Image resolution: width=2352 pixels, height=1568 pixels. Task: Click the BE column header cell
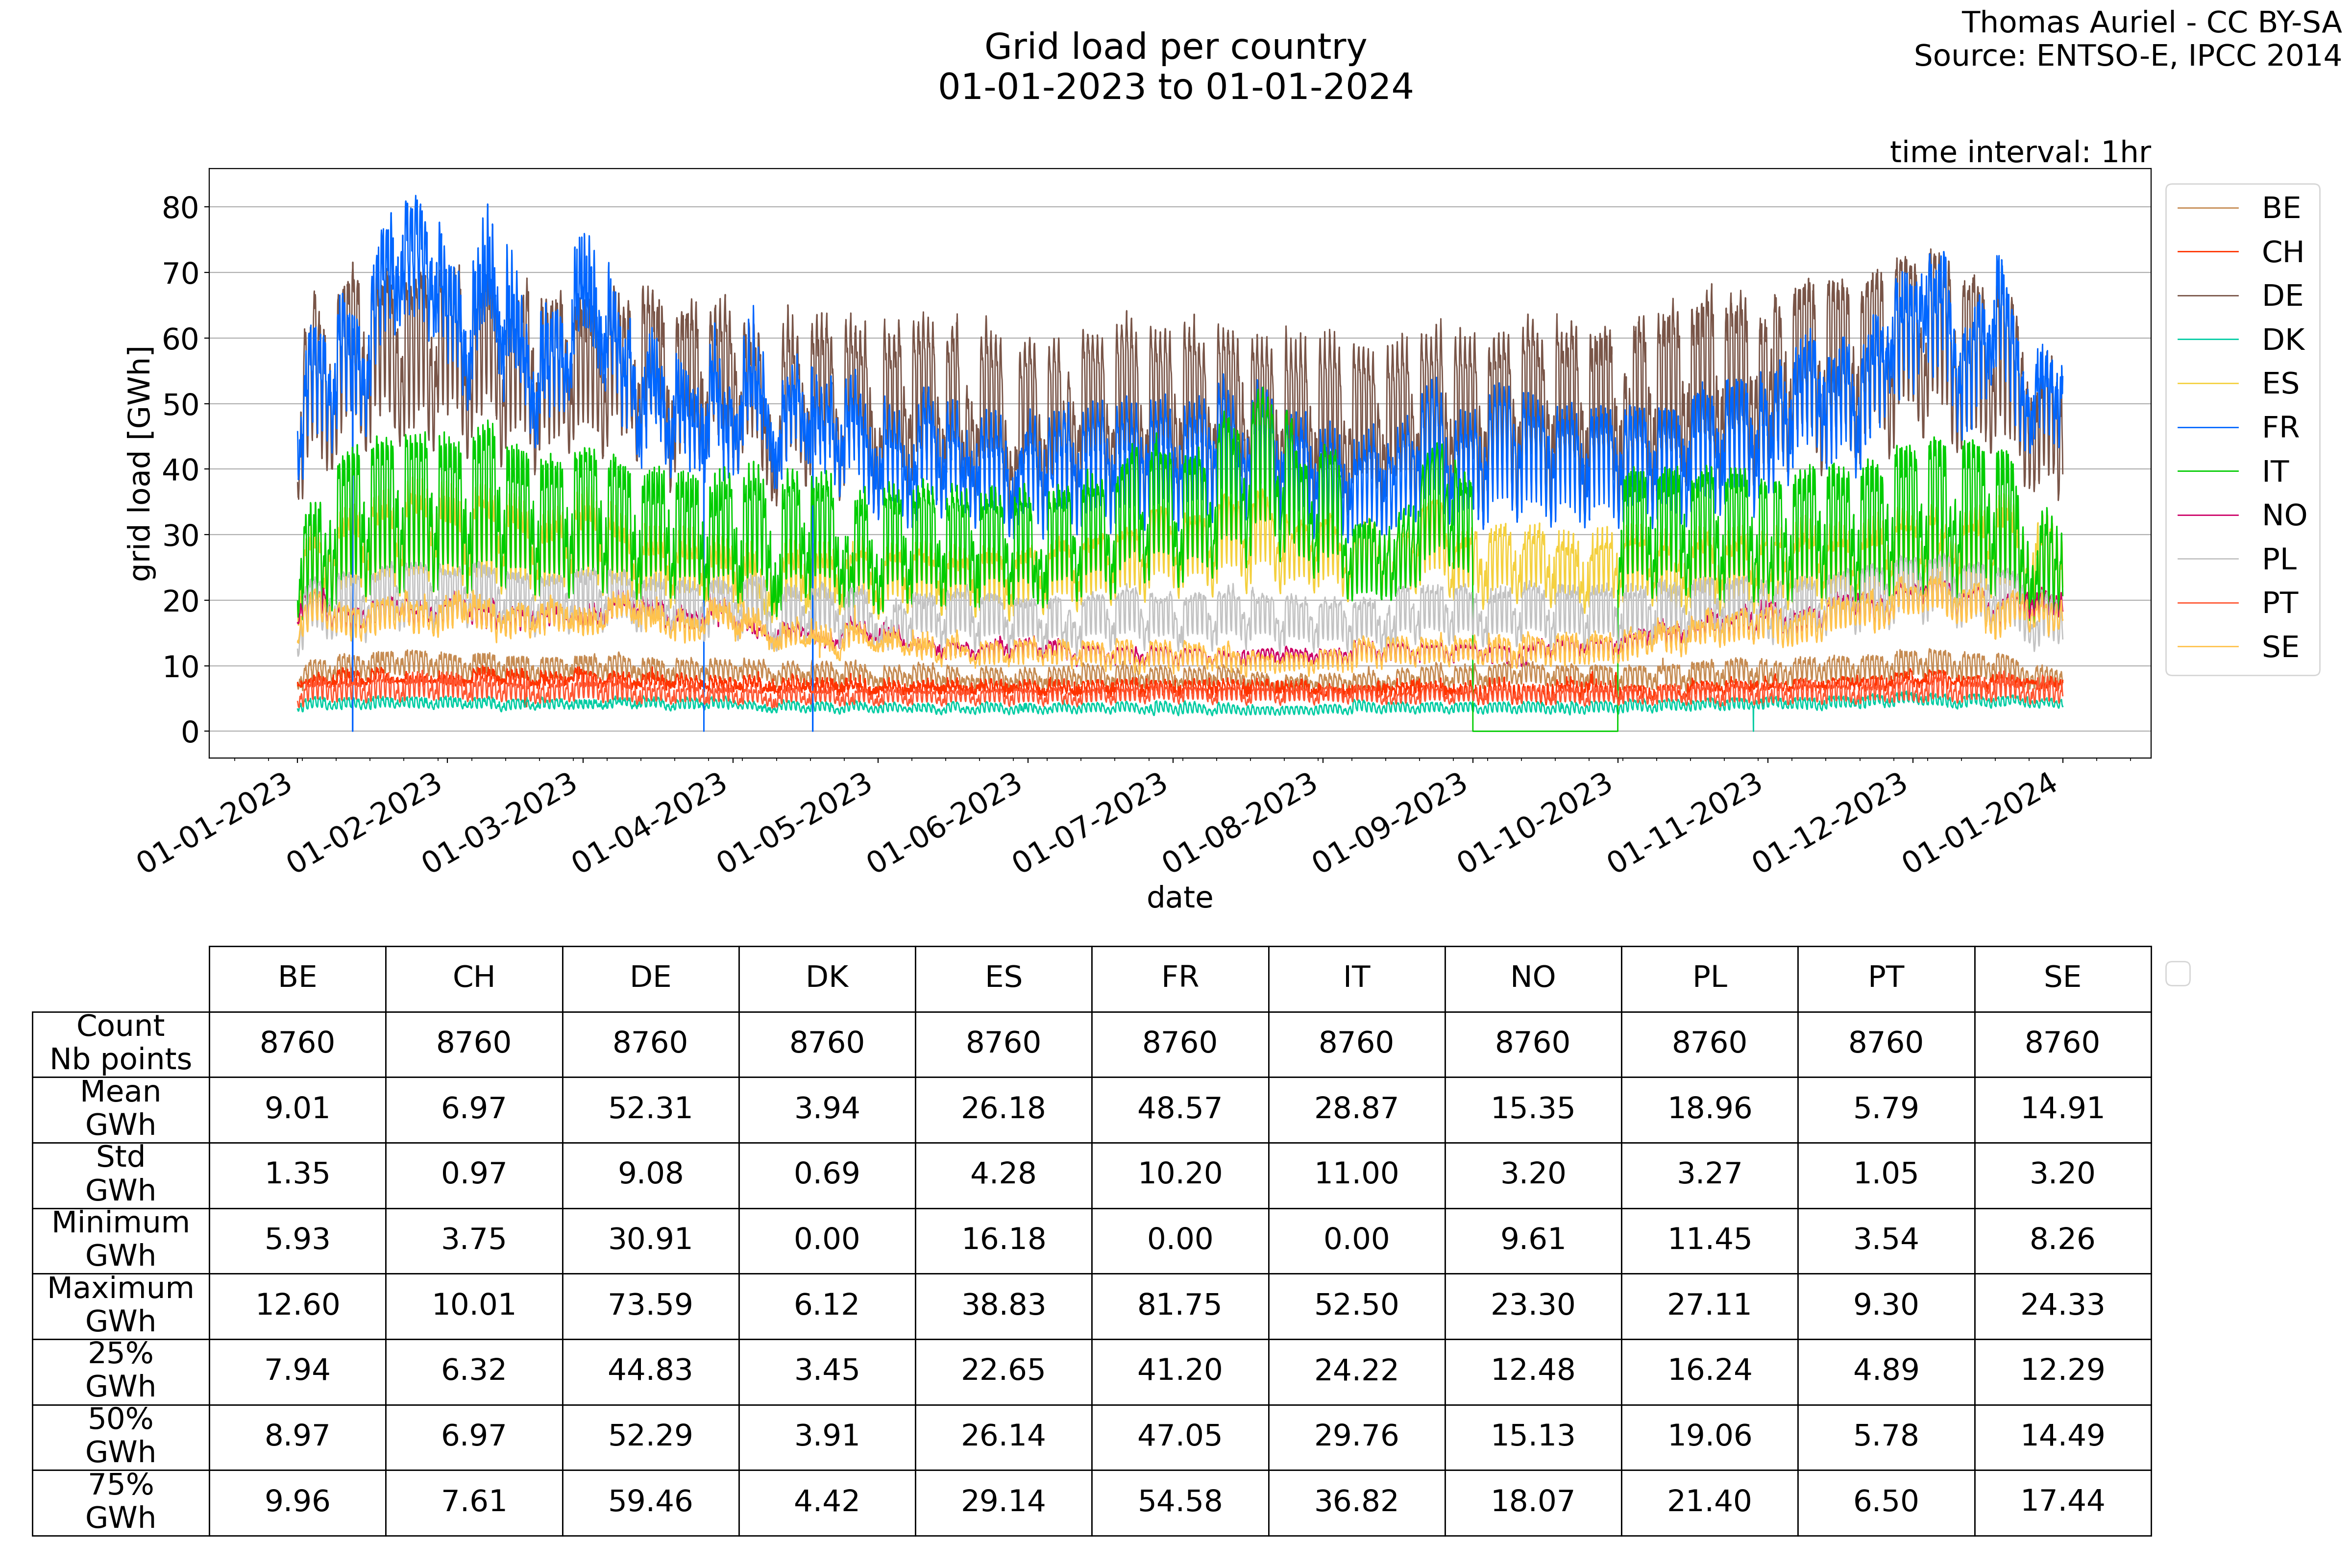tap(297, 978)
